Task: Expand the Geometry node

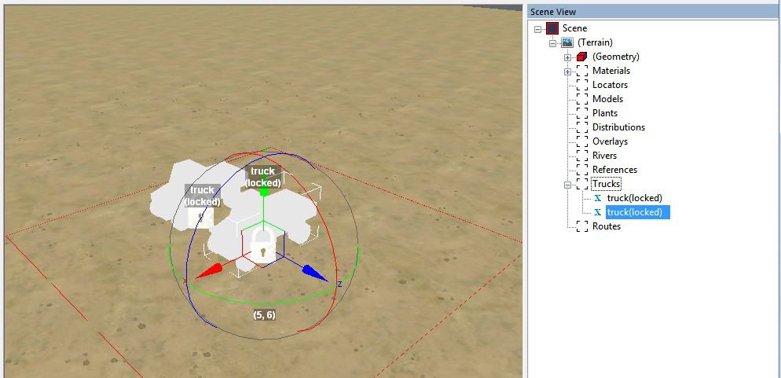Action: point(567,57)
